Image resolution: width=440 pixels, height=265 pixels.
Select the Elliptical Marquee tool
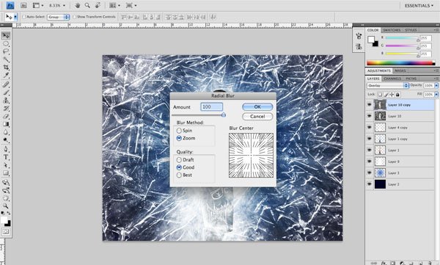6,43
